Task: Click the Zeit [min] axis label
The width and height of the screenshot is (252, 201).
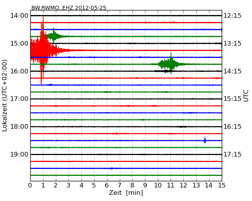Action: tap(126, 192)
